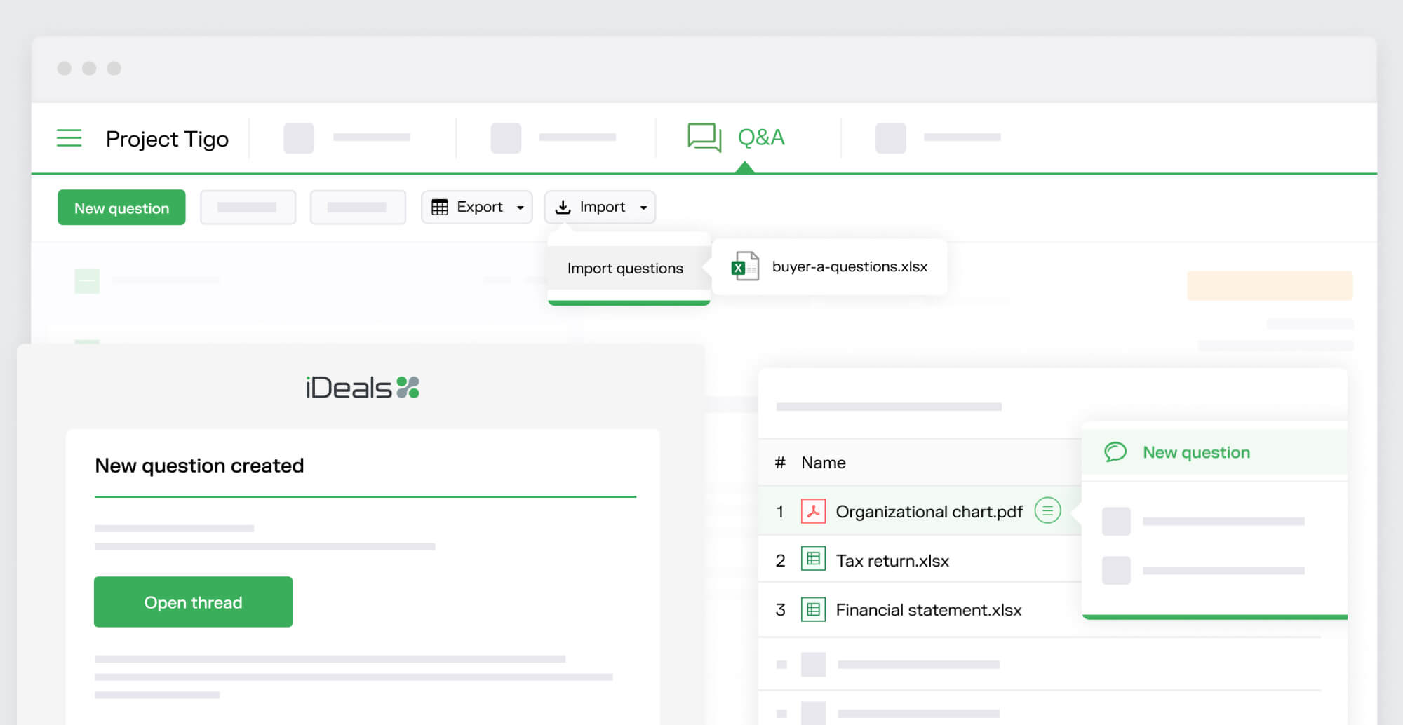Click the green New question button
The width and height of the screenshot is (1403, 725).
tap(121, 208)
